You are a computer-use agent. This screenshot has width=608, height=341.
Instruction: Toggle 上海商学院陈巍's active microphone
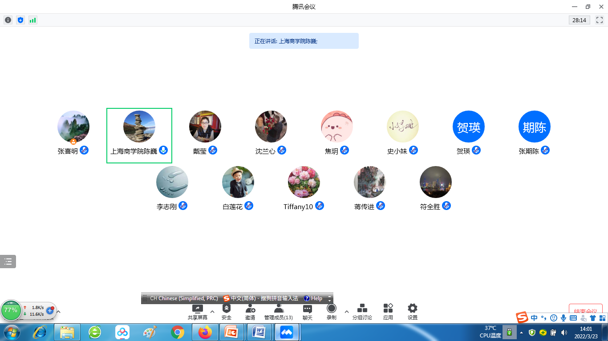(x=163, y=150)
